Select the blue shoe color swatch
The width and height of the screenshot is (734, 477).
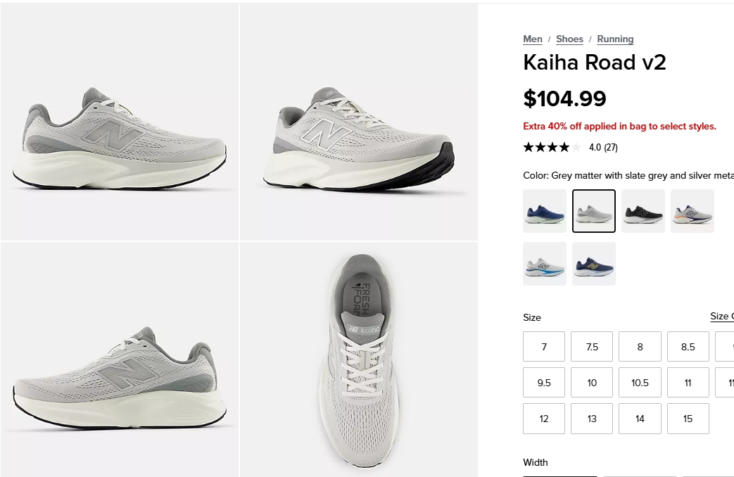tap(545, 210)
